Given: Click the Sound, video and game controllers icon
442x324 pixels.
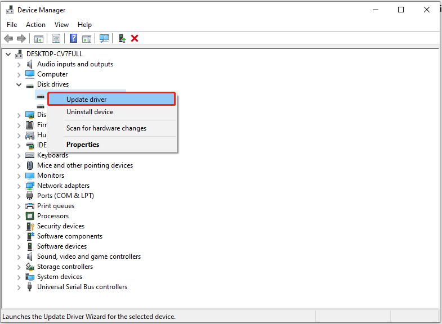Looking at the screenshot, I should point(30,256).
